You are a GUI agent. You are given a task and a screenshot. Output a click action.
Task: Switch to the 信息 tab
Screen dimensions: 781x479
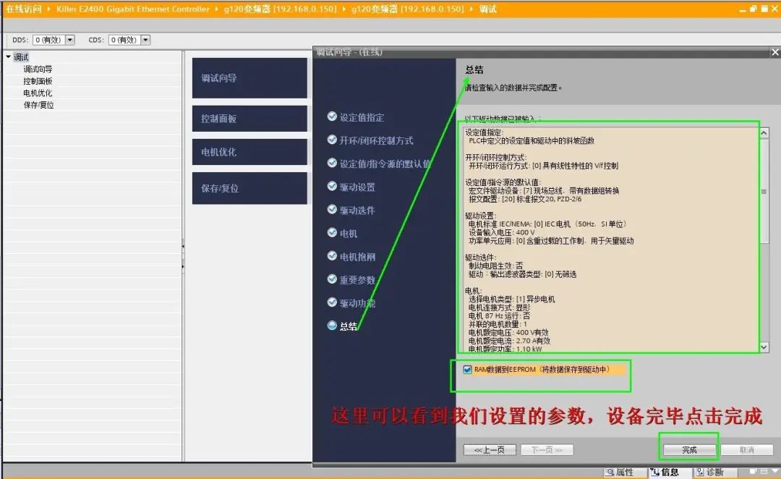pos(670,472)
